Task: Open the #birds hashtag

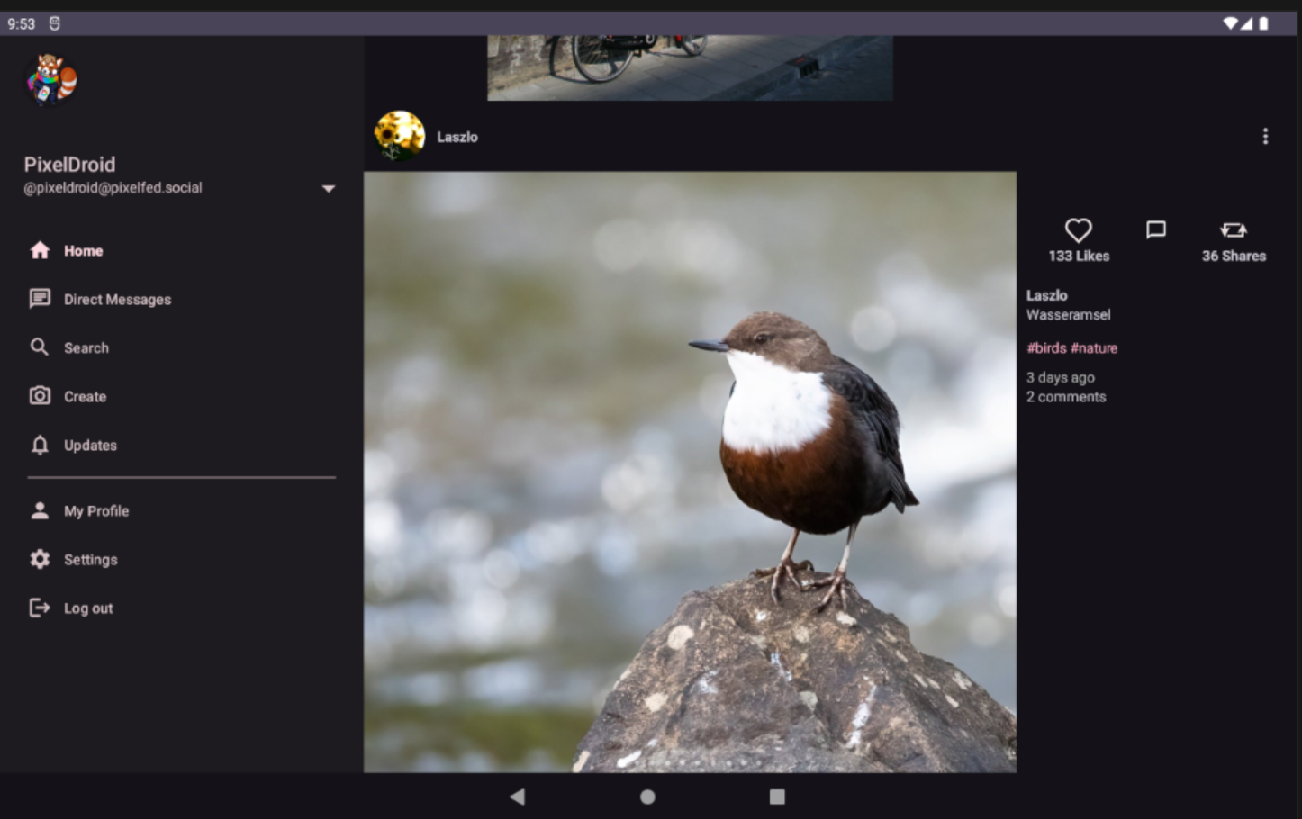Action: tap(1046, 348)
